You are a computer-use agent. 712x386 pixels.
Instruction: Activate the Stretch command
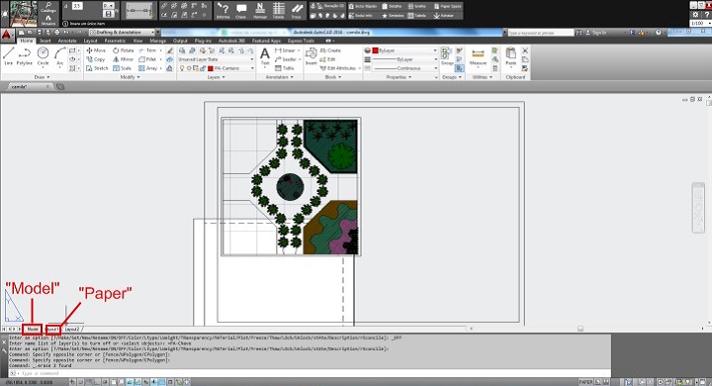point(97,68)
